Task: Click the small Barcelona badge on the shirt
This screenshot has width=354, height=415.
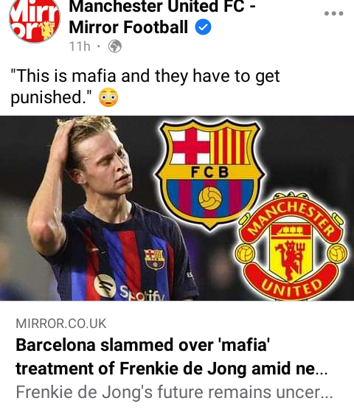Action: 154,259
